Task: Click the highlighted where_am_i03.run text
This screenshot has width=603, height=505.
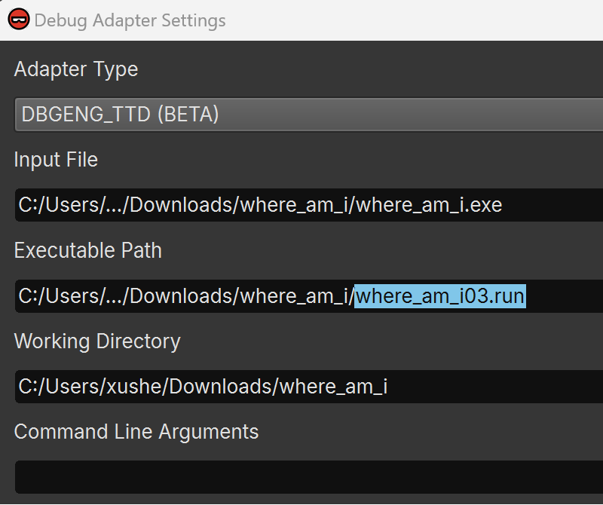Action: [440, 296]
